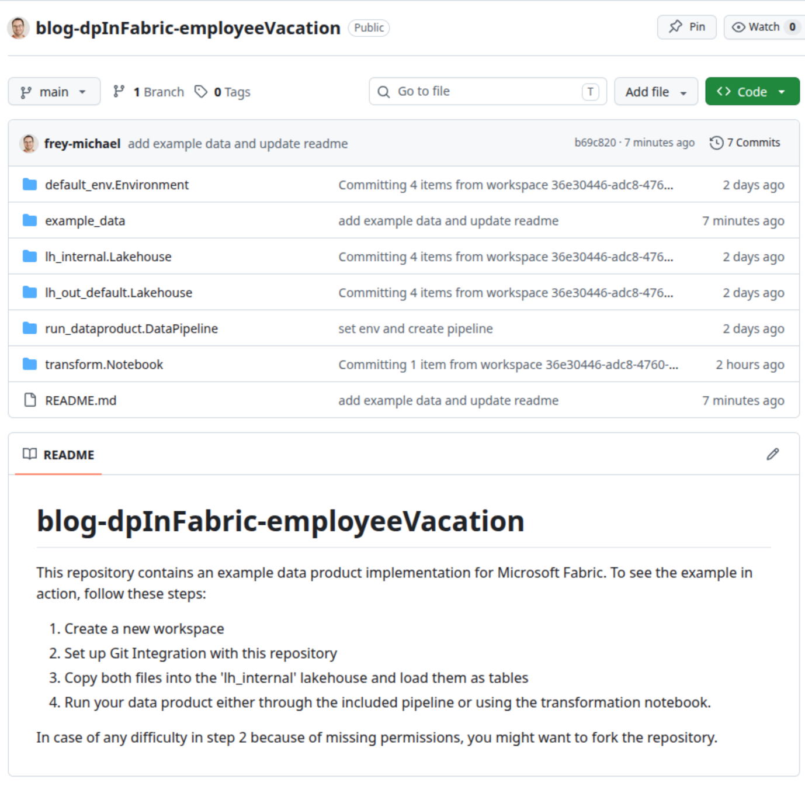Click README step 'Create a new workspace'
The height and width of the screenshot is (786, 805).
point(144,629)
